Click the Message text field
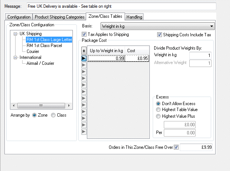 click(121, 6)
